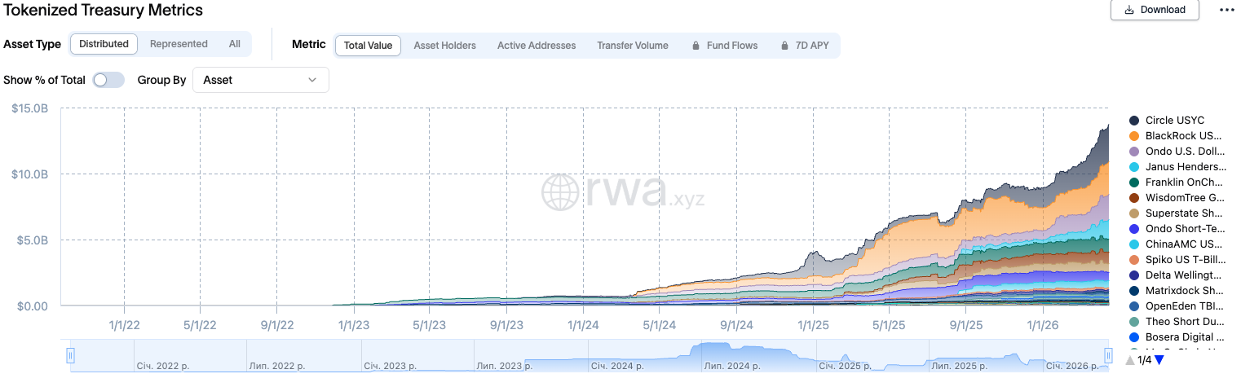Click the right handle of range selector

tap(1108, 355)
